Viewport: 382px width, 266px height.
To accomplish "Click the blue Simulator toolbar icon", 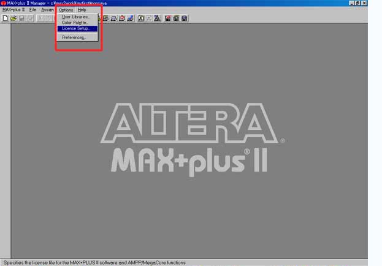I will (131, 18).
